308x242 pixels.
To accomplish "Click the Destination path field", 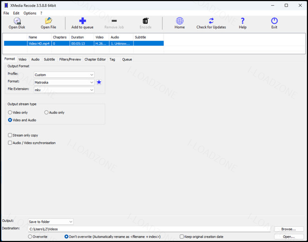I will pos(149,229).
